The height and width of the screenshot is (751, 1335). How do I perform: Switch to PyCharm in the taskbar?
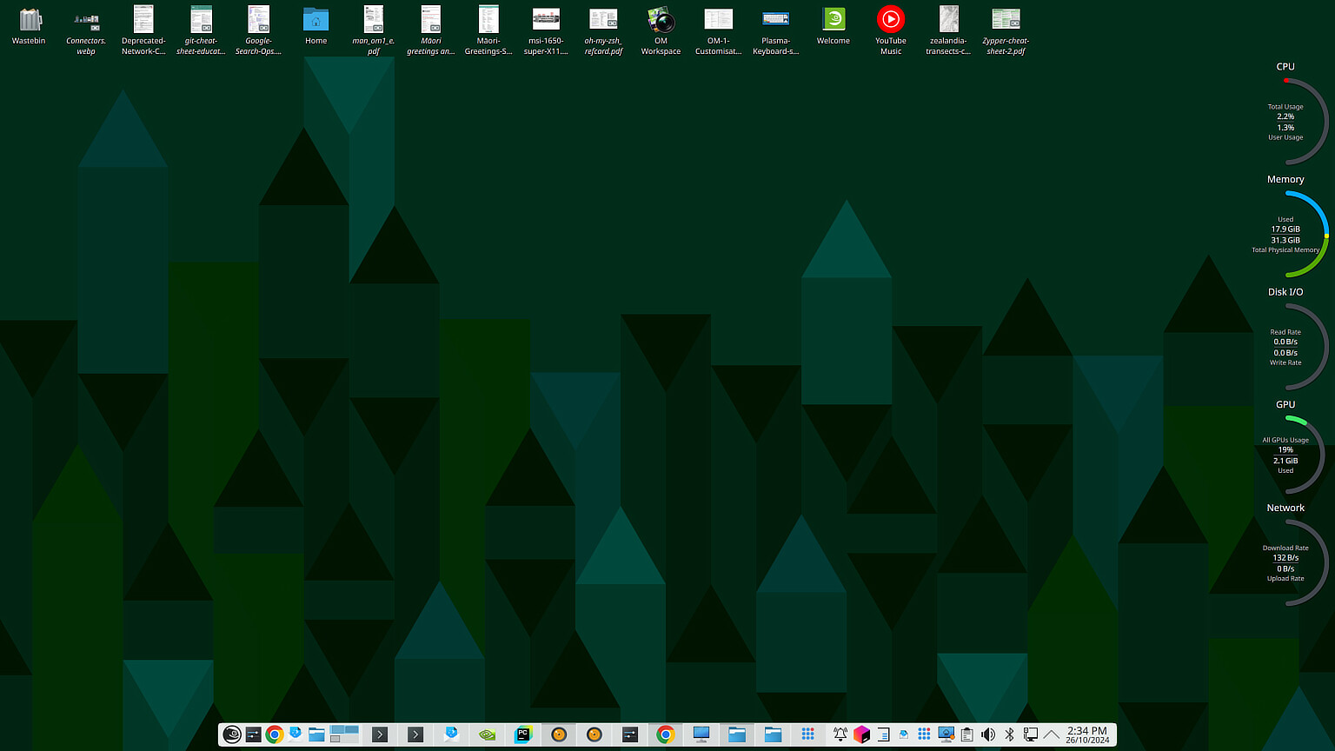[523, 734]
